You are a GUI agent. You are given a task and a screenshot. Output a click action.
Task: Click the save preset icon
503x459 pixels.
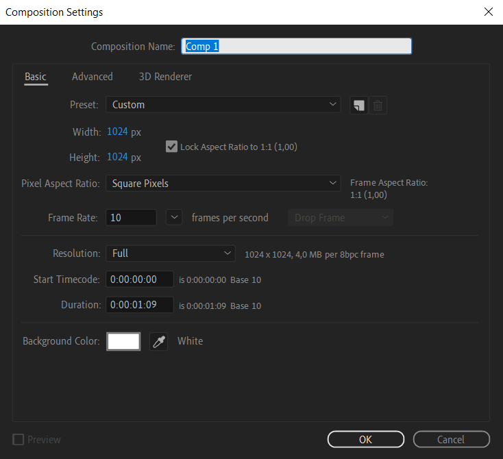coord(358,106)
